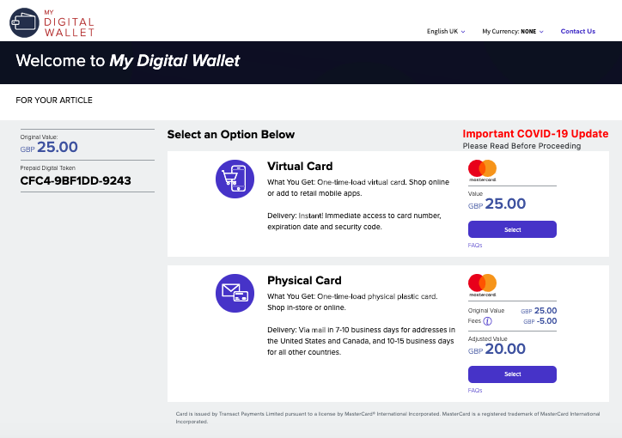Open FAQs under the Physical Card

475,391
